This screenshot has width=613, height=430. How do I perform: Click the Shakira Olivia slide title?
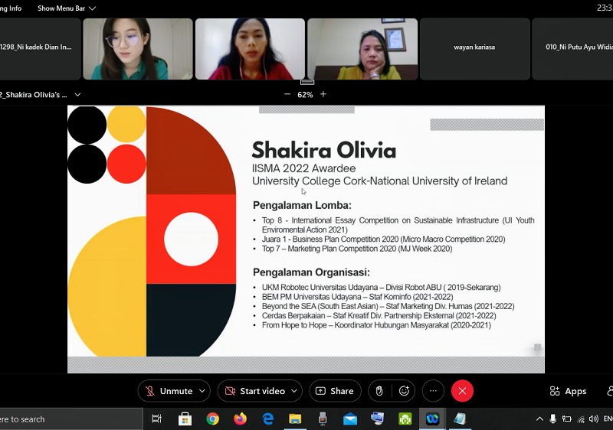pyautogui.click(x=324, y=150)
